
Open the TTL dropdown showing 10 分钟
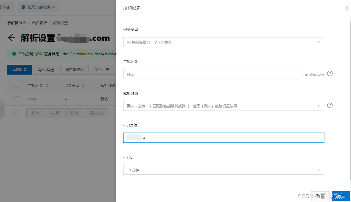[x=224, y=170]
